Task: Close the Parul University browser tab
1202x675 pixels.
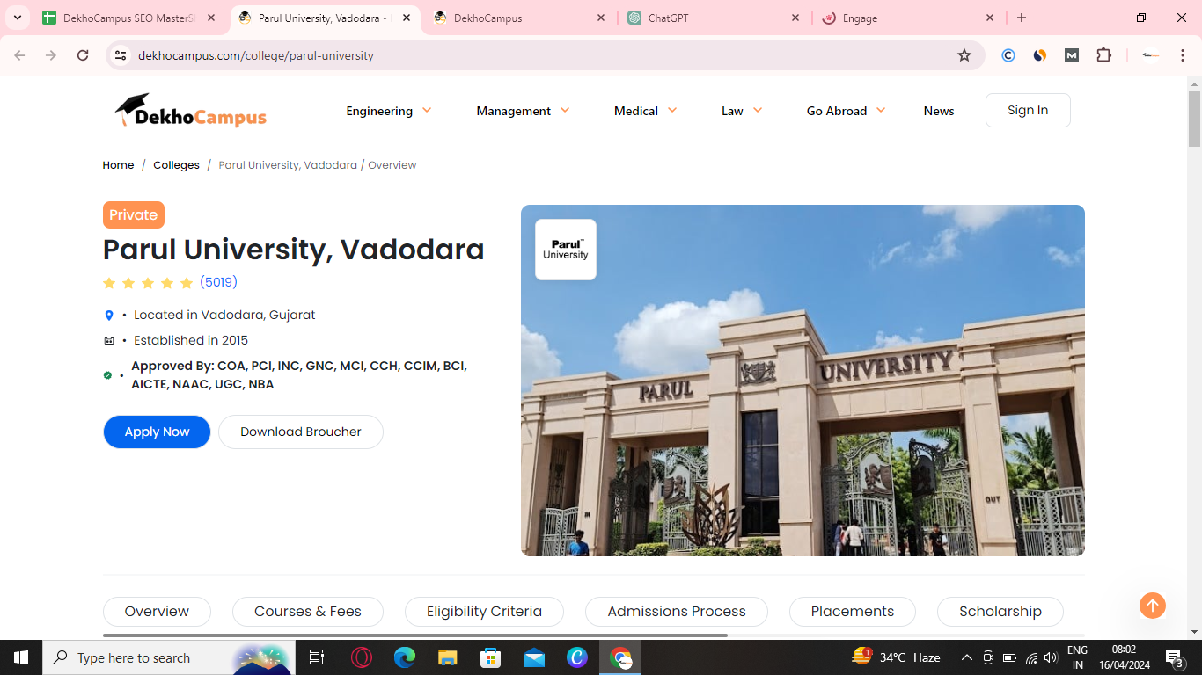Action: coord(406,18)
